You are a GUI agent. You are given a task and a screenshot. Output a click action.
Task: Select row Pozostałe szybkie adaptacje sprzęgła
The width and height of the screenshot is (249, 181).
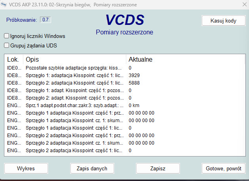125,68
